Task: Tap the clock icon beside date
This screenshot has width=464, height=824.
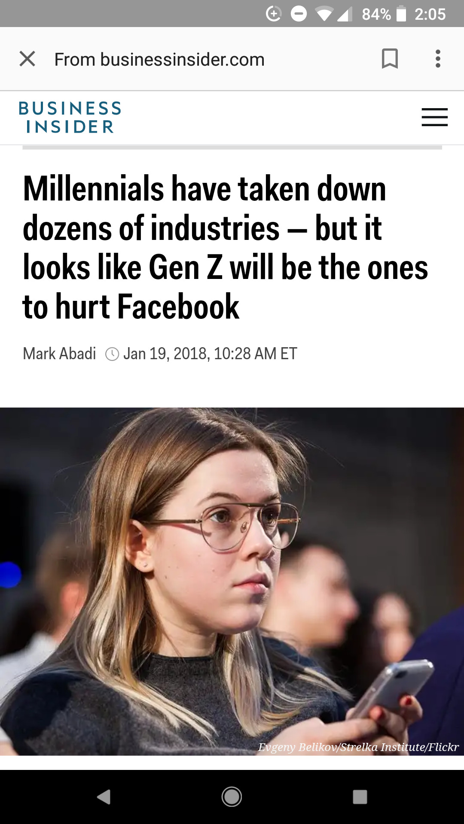Action: [112, 354]
